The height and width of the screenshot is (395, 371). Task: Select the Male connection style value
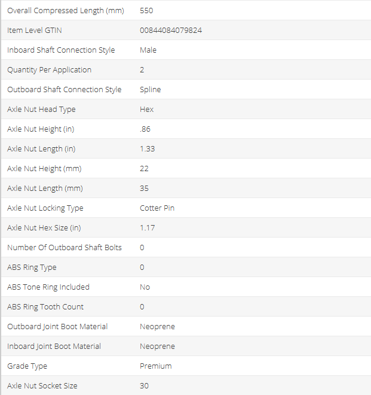pos(148,50)
